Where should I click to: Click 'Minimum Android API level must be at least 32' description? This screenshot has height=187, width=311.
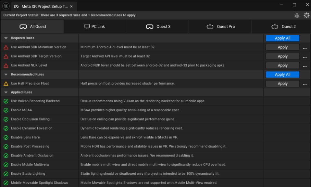tap(118, 47)
